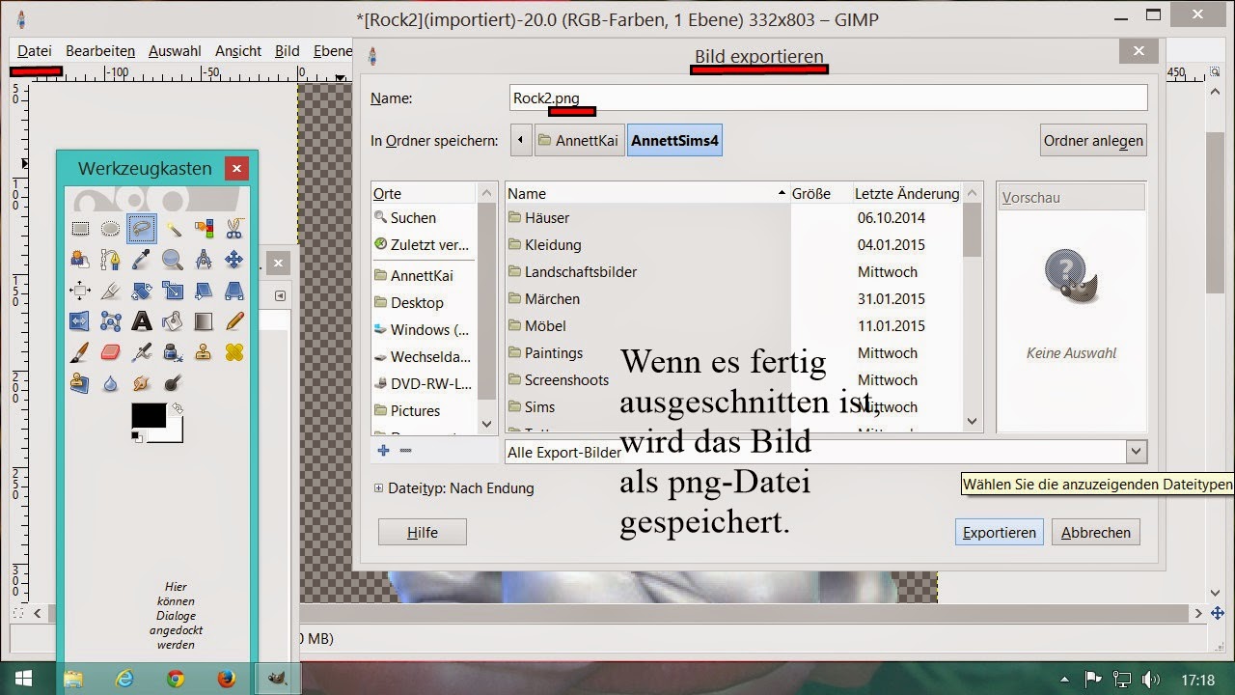Click the Abbrechen button
The height and width of the screenshot is (695, 1235).
[1096, 532]
